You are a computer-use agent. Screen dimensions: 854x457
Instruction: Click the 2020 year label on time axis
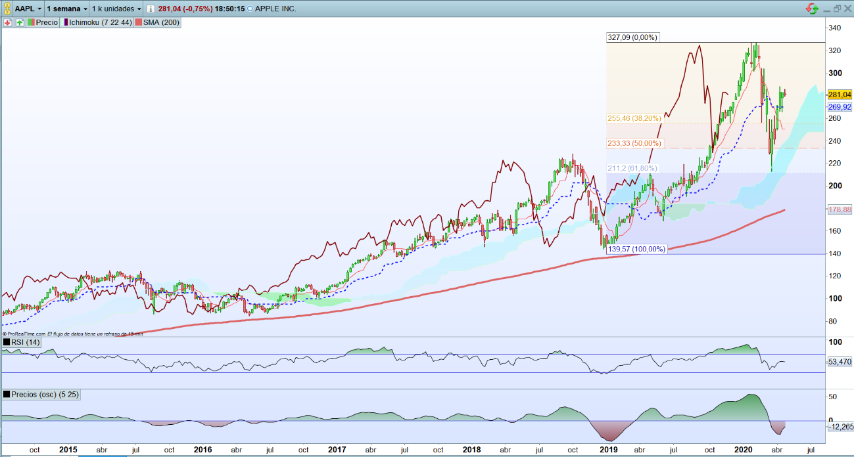click(x=743, y=450)
